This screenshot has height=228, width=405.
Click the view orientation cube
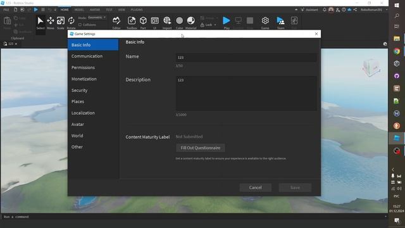(x=371, y=68)
